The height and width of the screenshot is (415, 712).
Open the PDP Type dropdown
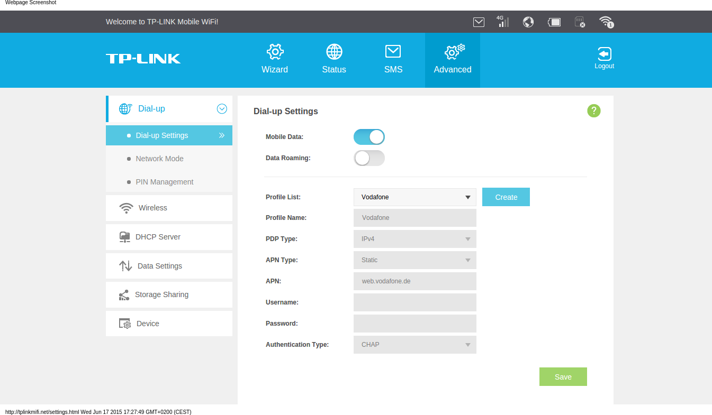[x=414, y=239]
